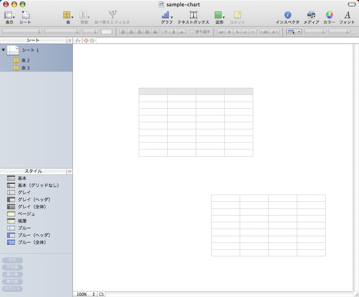Apply percent format button
The height and width of the screenshot is (297, 359).
[237, 32]
